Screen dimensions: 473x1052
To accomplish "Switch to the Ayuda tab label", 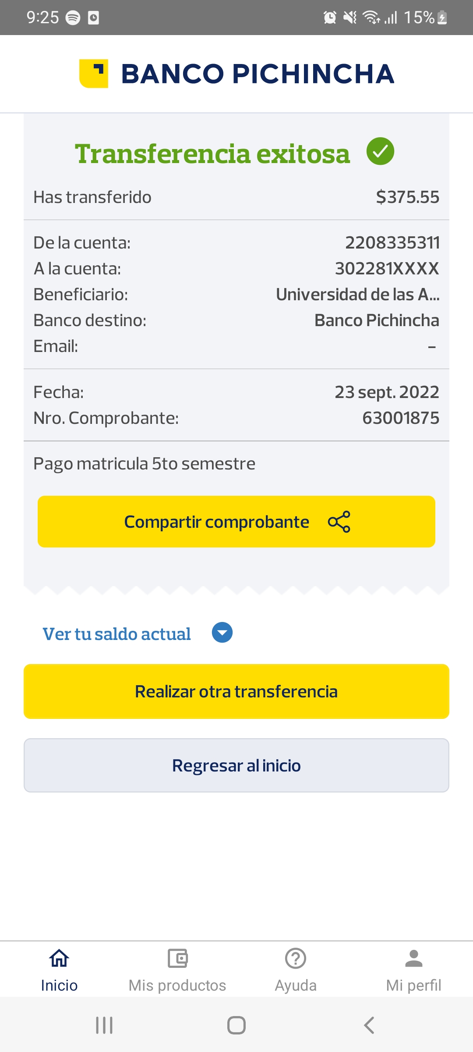I will tap(296, 985).
